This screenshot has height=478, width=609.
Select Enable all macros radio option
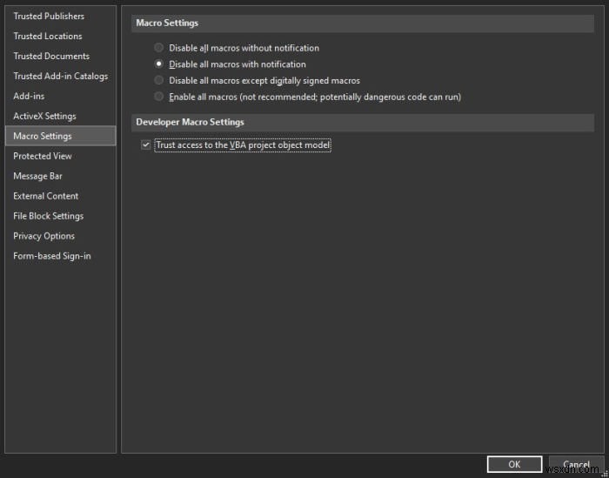tap(158, 97)
